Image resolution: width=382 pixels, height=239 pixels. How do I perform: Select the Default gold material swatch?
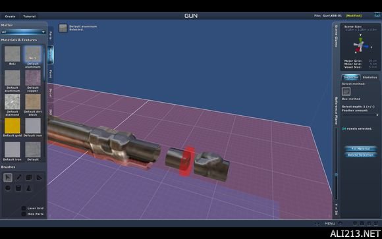point(12,126)
